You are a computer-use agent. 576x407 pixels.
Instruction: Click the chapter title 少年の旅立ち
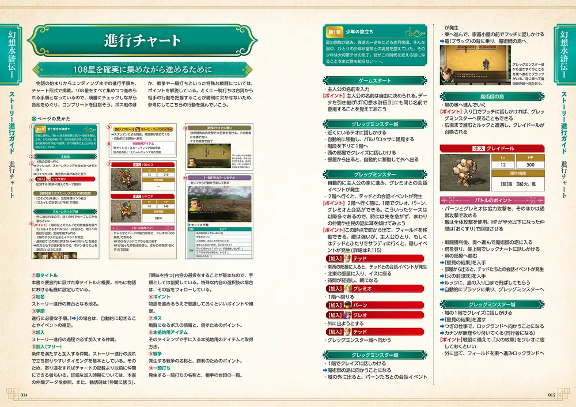(359, 32)
